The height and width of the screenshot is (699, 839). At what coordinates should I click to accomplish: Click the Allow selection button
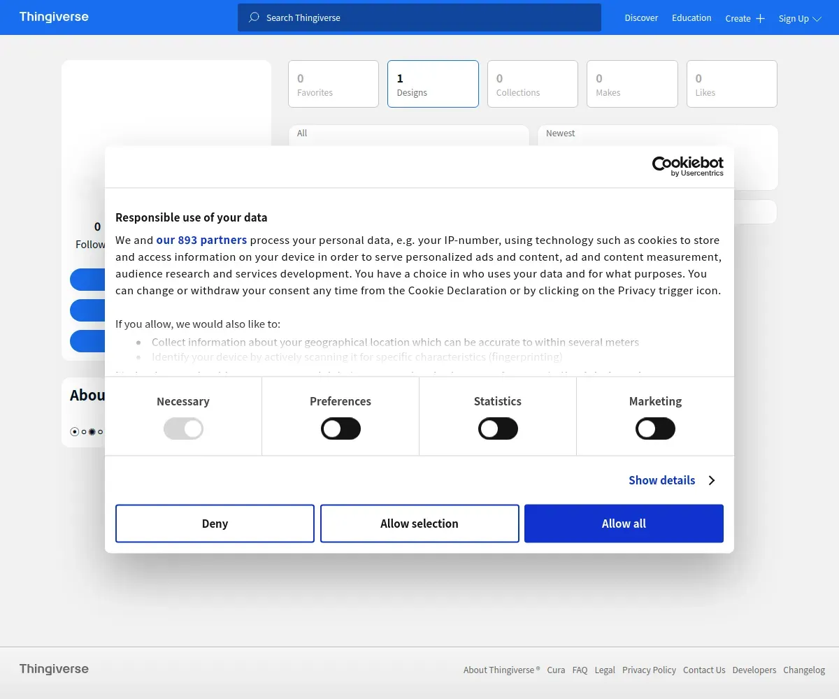[x=419, y=524]
